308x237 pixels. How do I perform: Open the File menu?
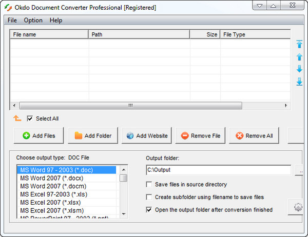pyautogui.click(x=12, y=20)
